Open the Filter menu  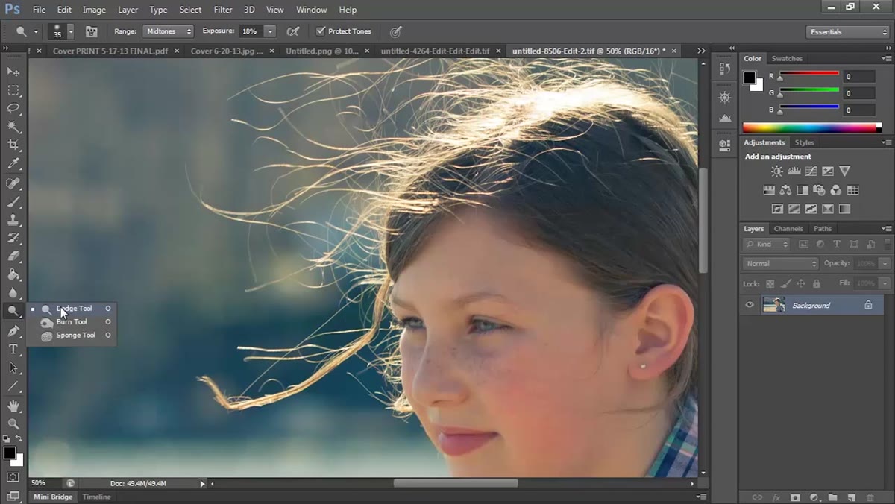point(223,10)
